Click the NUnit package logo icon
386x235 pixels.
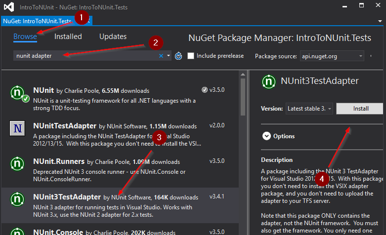[x=17, y=93]
